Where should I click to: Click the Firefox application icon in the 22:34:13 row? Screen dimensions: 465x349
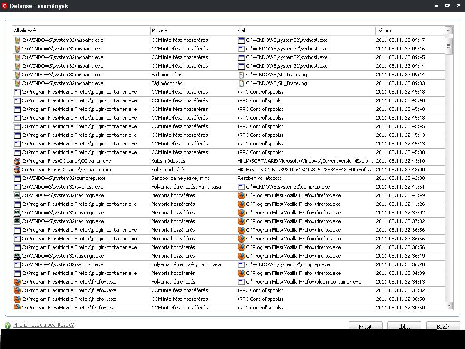coord(17,282)
